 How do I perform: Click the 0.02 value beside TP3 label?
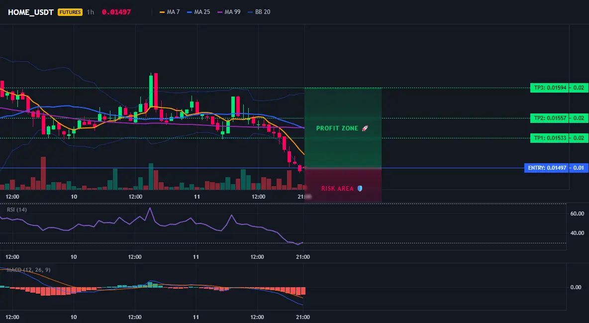point(579,88)
